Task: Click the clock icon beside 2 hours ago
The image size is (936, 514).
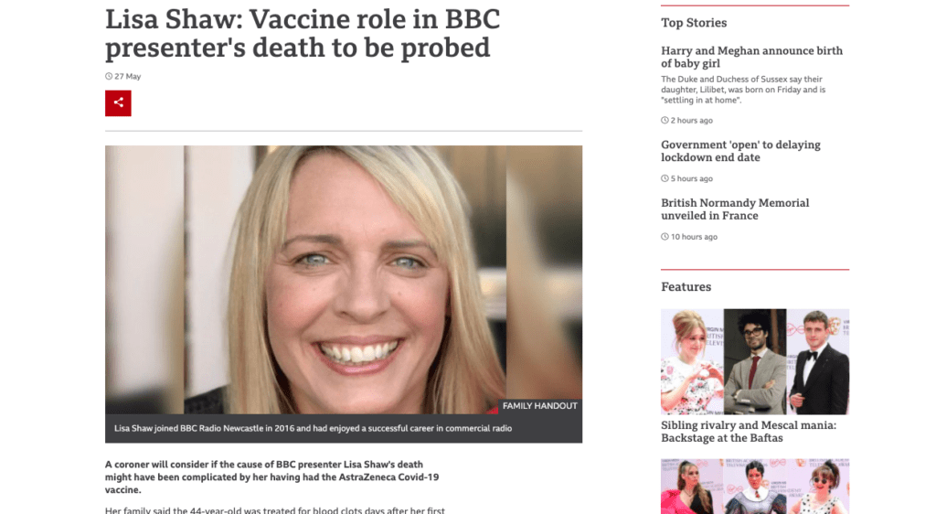Action: [665, 121]
